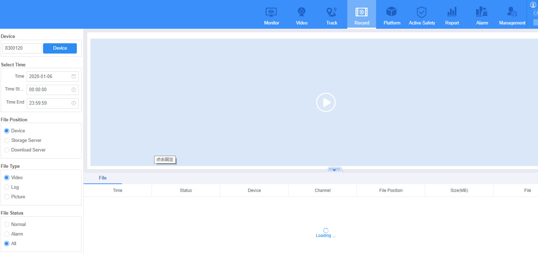
Task: Click the Channel column header
Action: tap(322, 190)
